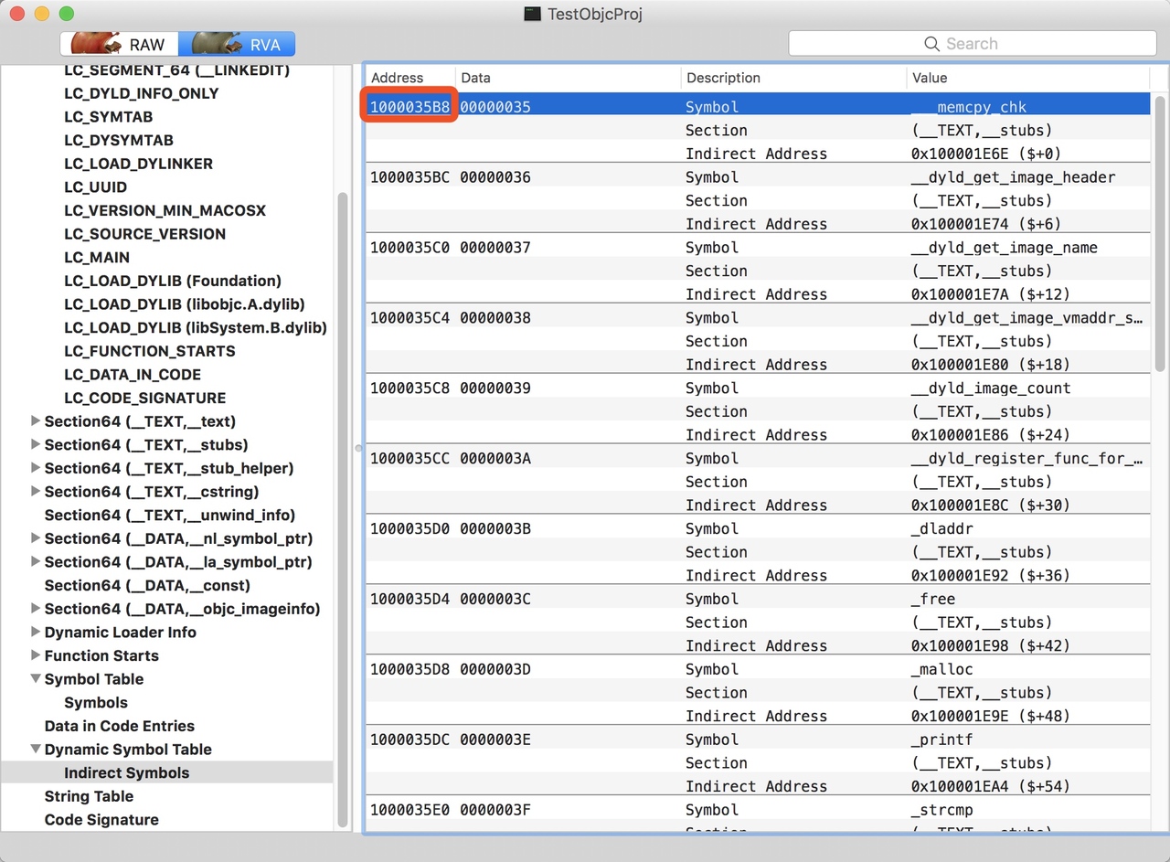Select LC_FUNCTION_STARTS entry
The image size is (1170, 862).
[150, 351]
